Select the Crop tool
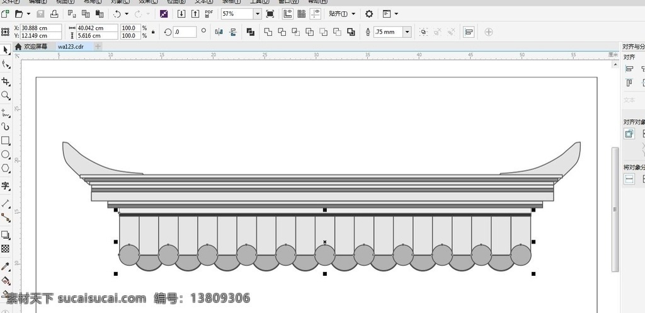645x313 pixels. point(5,82)
